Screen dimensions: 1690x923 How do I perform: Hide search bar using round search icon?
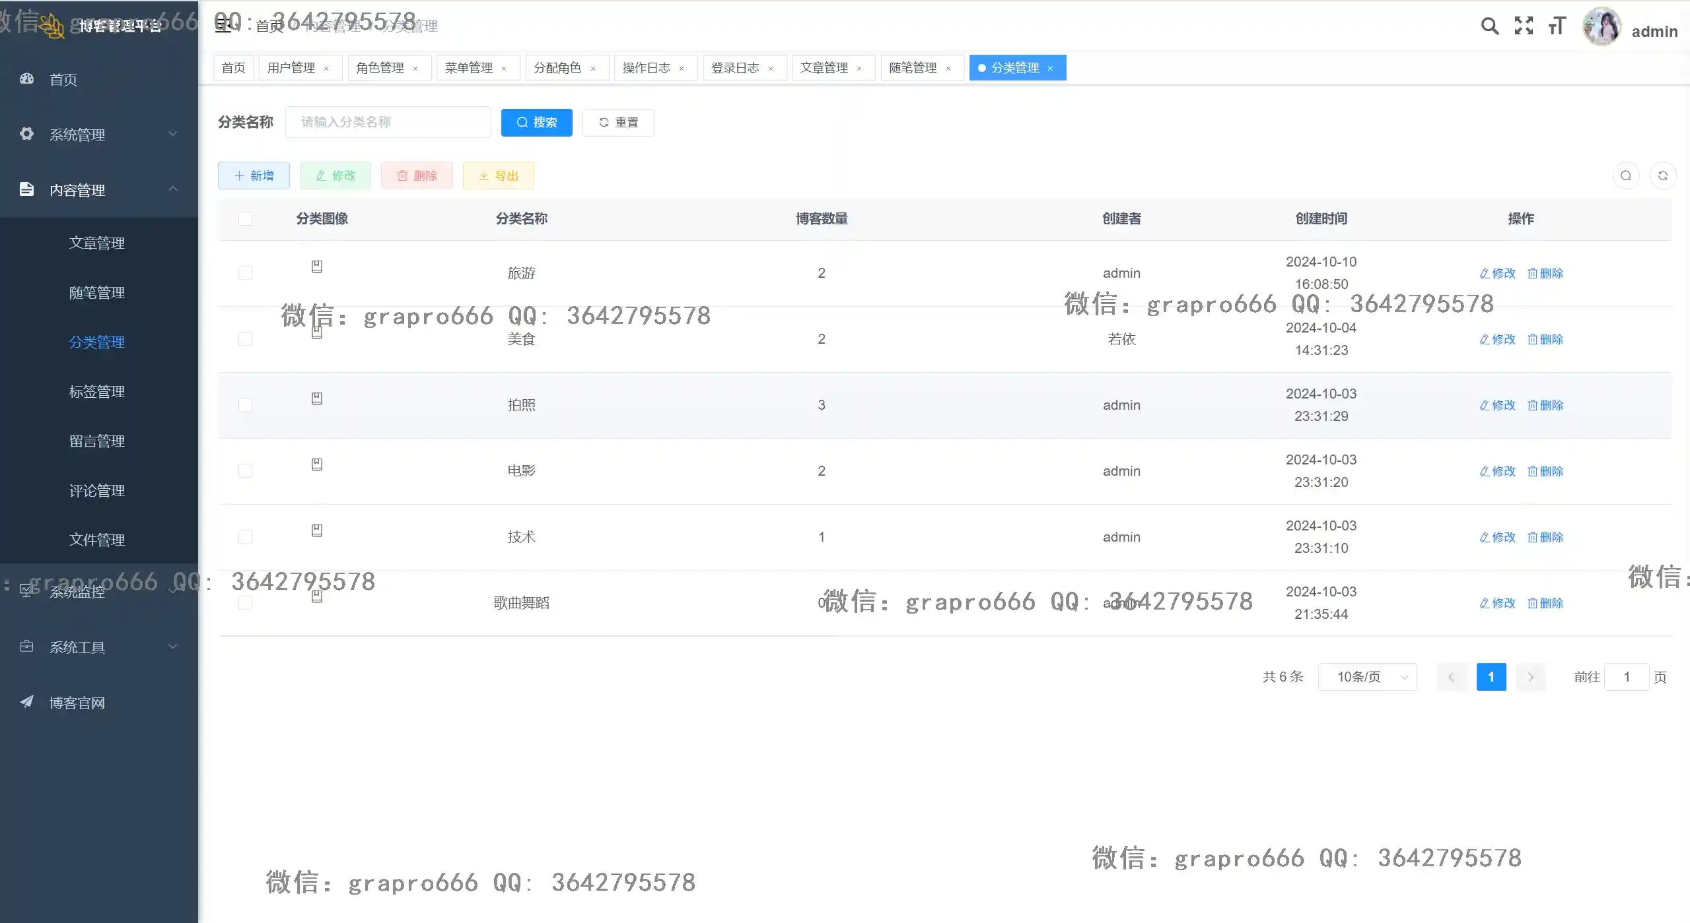(x=1625, y=175)
